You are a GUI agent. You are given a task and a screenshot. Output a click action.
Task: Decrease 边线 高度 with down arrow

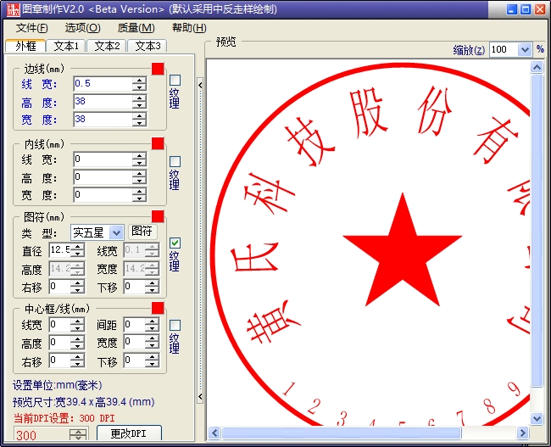click(x=140, y=105)
